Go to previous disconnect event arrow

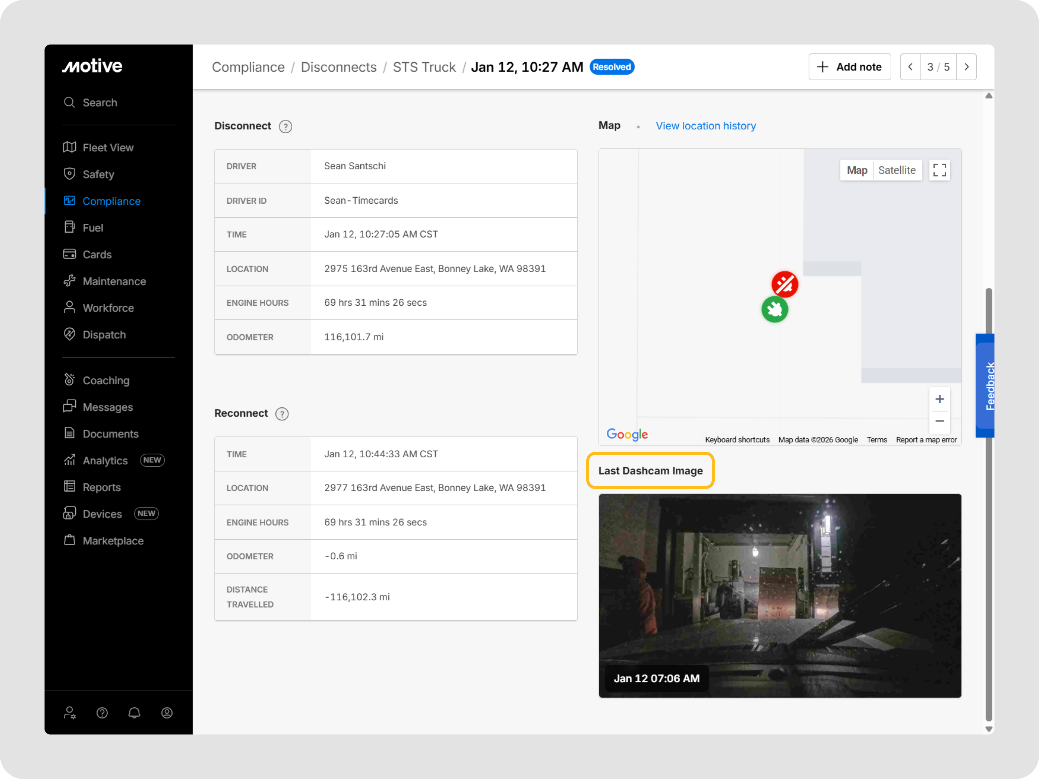pos(910,67)
